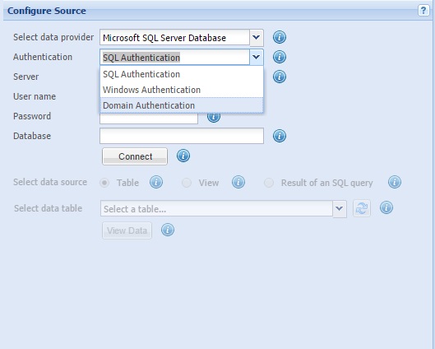Show info for Select data provider
Viewport: 435px width, 349px height.
(280, 37)
